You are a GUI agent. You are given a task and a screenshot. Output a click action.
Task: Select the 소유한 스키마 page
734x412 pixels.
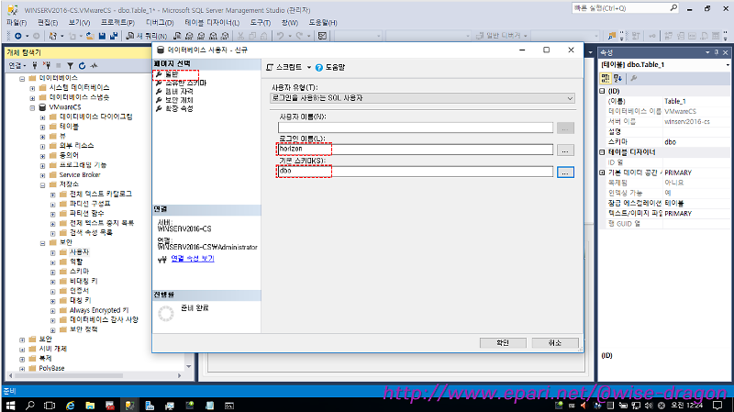tap(186, 83)
